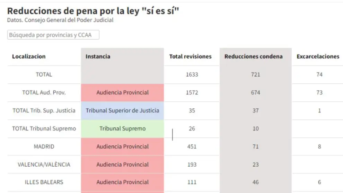Click the Reducciones condena column header
Screen dimensions: 343x193
[x=254, y=57]
